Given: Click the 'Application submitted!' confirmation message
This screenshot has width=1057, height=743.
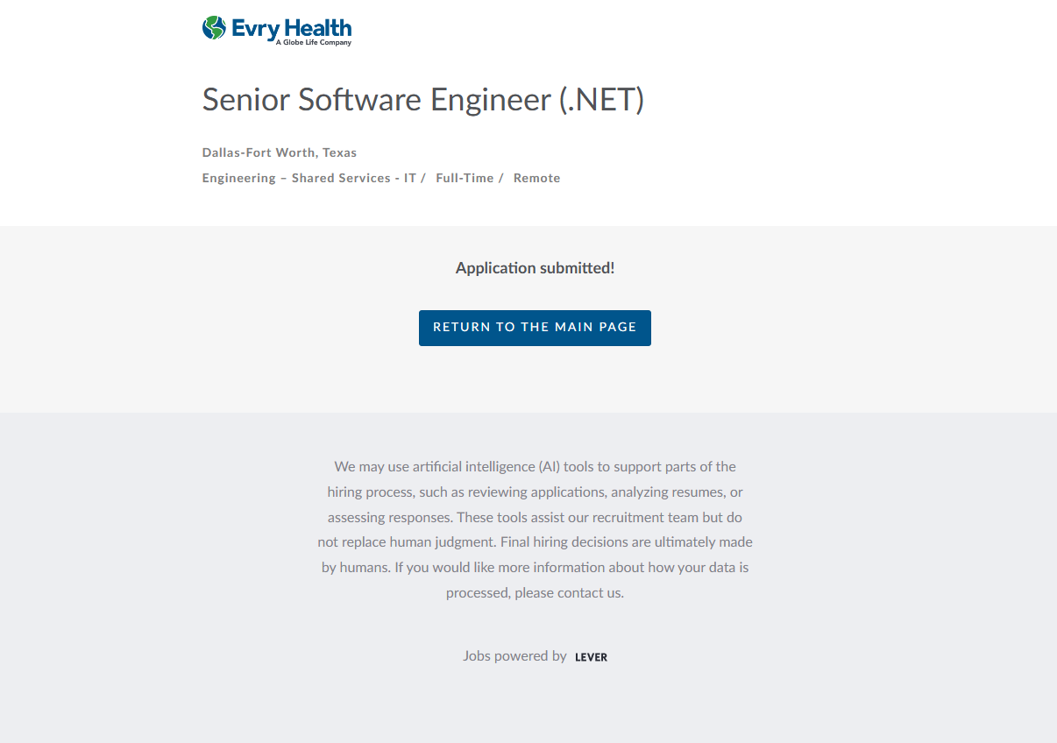Looking at the screenshot, I should pyautogui.click(x=535, y=268).
